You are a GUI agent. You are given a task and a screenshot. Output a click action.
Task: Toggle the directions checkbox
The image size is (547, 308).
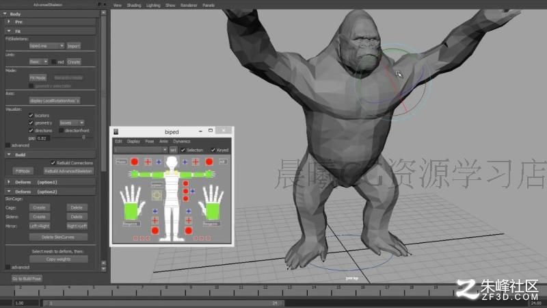point(31,131)
